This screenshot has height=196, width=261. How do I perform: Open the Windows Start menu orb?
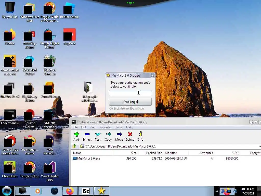coord(7,191)
